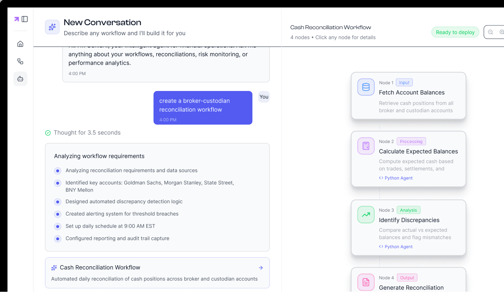Click the Cash Reconciliation Workflow title in header

[x=331, y=27]
